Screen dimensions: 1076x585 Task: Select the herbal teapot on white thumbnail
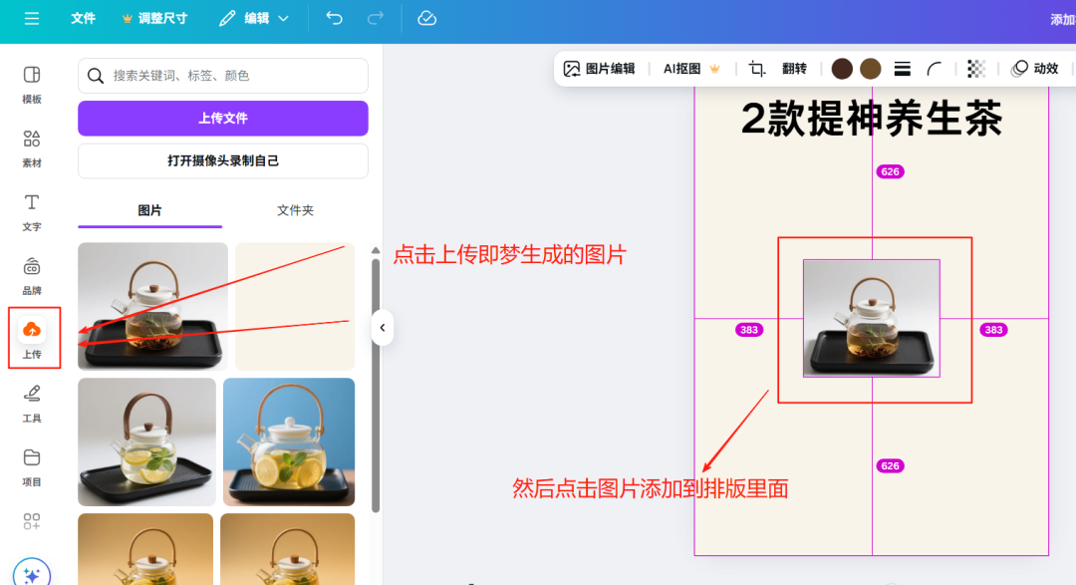pyautogui.click(x=153, y=306)
